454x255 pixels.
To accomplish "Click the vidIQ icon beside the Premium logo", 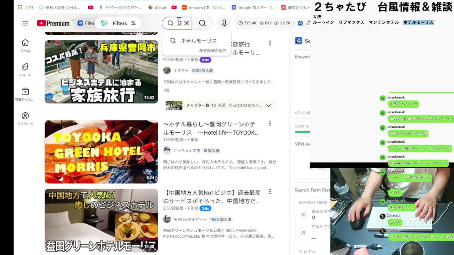I will (80, 23).
